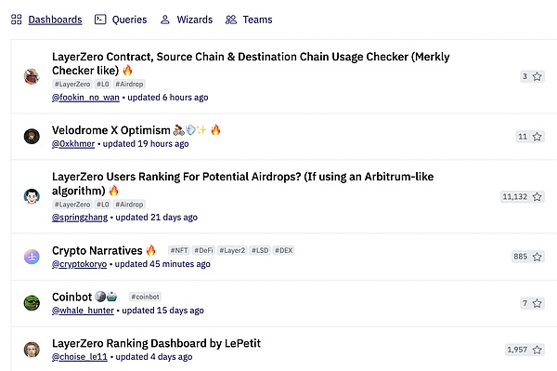Toggle star on Crypto Narratives dashboard
The image size is (557, 371).
tap(537, 257)
